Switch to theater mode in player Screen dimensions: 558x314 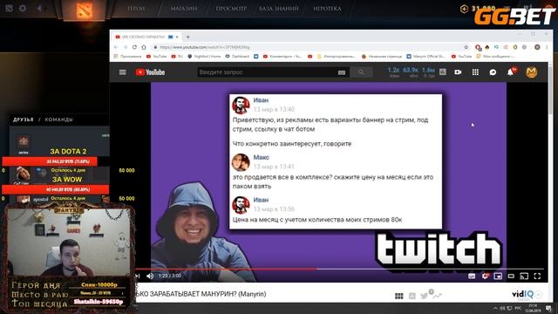[x=511, y=276]
